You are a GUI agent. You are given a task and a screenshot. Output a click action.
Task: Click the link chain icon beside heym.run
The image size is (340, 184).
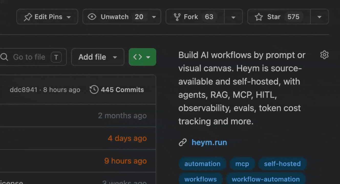coord(183,142)
